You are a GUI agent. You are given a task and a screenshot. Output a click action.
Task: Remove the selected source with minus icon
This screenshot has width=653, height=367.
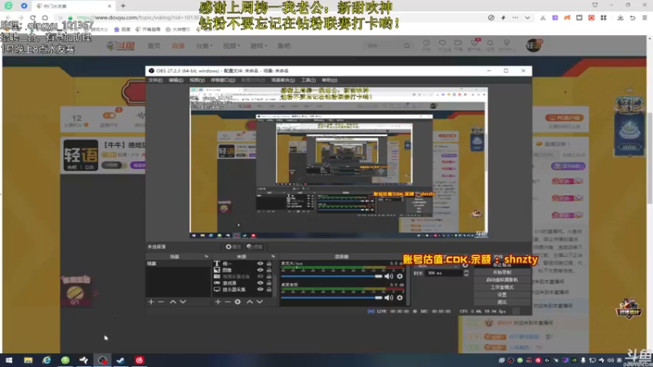228,302
